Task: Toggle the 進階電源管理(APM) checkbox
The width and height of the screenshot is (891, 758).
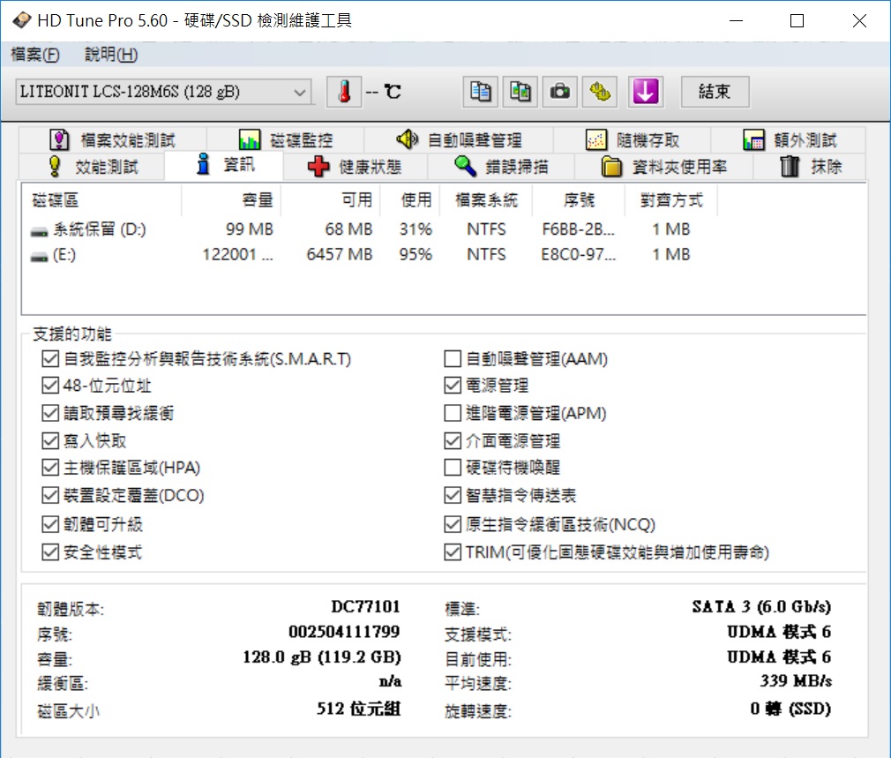Action: coord(453,413)
